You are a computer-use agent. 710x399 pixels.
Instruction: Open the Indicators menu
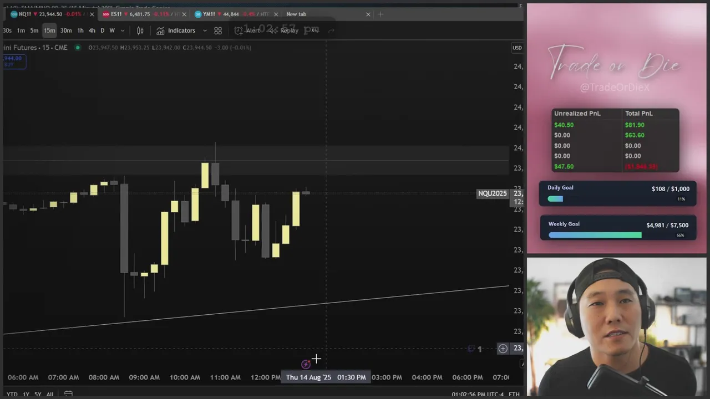point(176,30)
